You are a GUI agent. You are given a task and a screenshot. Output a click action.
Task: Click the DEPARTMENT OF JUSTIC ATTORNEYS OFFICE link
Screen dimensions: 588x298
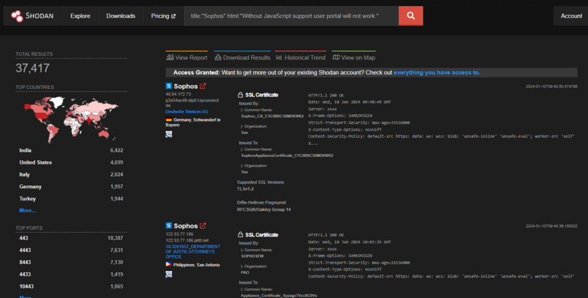coord(193,251)
